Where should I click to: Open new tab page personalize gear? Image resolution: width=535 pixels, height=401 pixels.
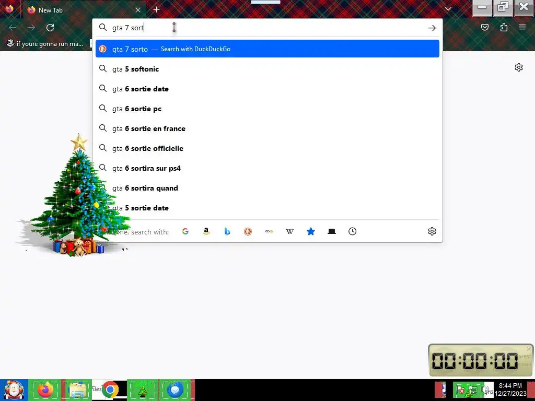[x=519, y=67]
